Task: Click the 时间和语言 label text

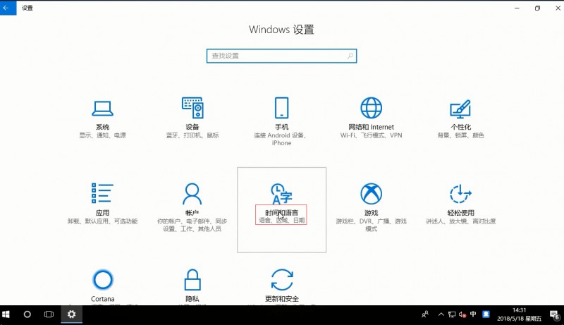Action: coord(281,213)
